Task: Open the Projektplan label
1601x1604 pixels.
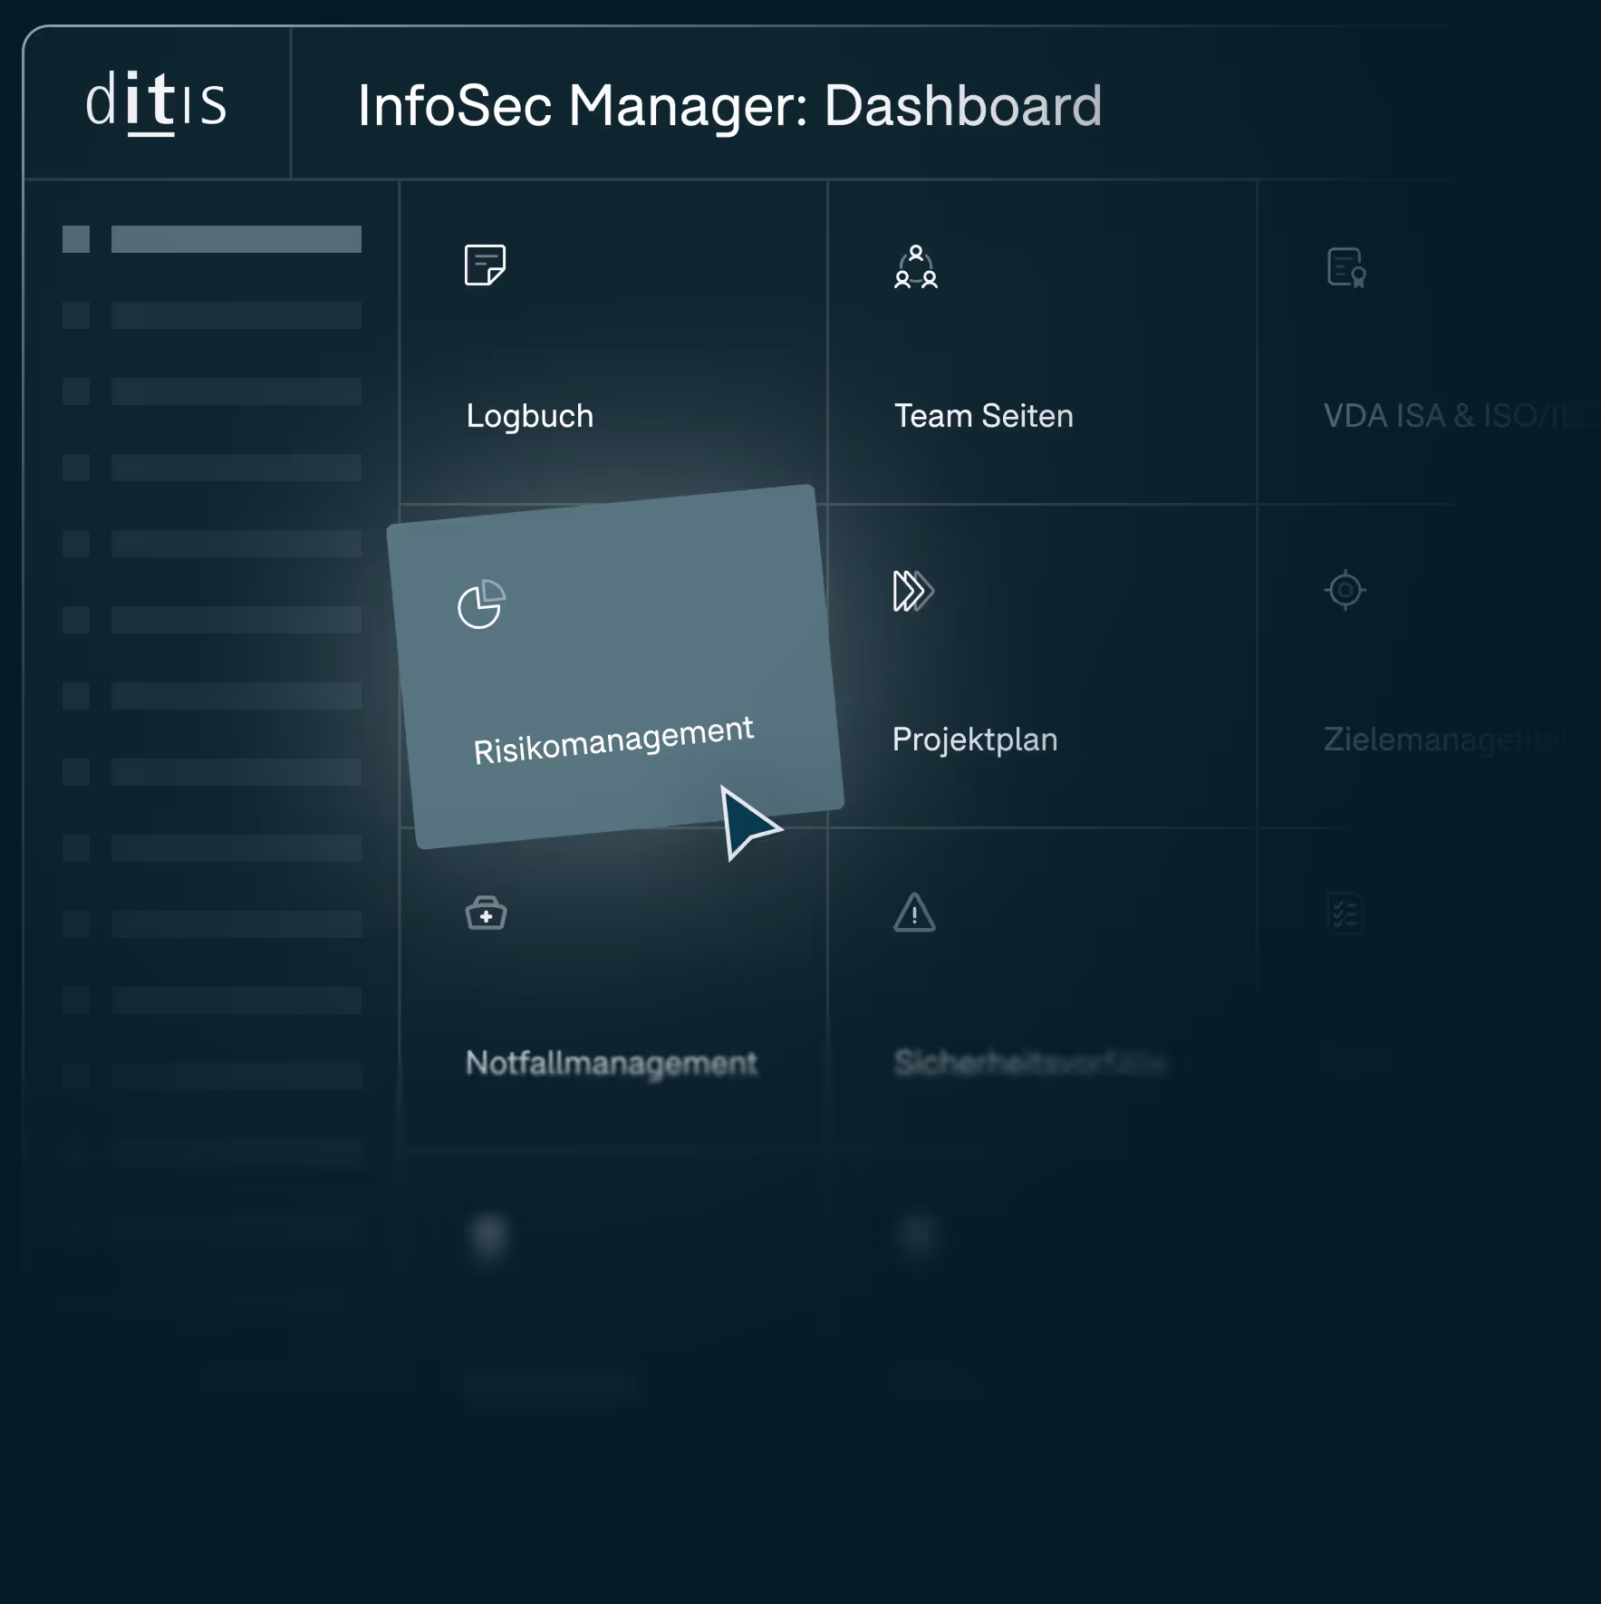Action: point(975,739)
